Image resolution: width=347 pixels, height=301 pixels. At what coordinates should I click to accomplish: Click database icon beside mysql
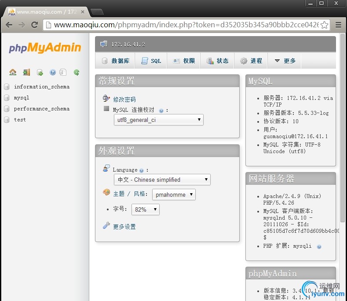[7, 98]
